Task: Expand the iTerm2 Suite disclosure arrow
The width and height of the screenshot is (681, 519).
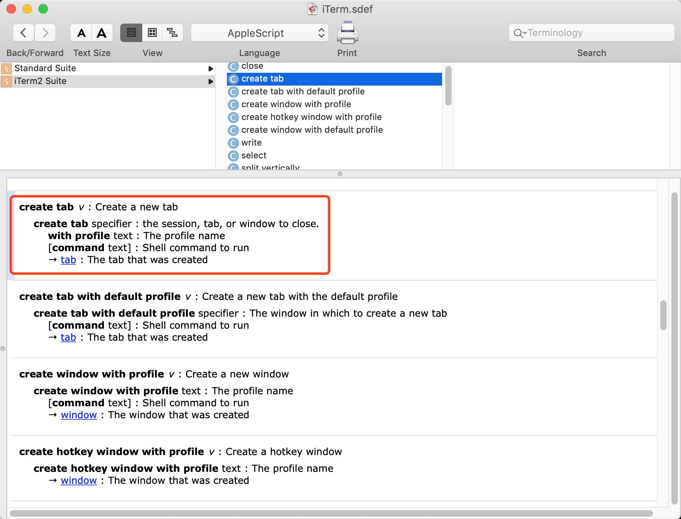Action: coord(211,82)
